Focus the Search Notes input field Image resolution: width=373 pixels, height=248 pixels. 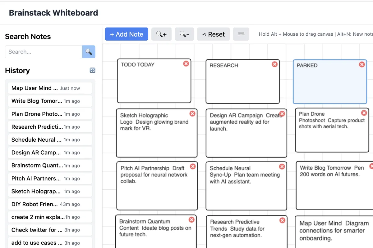pos(44,52)
